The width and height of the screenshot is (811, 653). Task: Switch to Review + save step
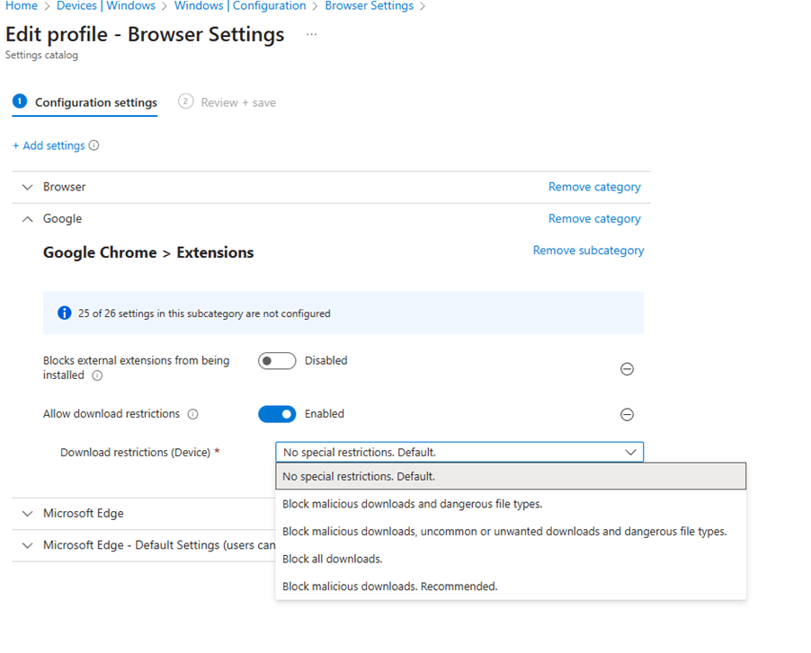[x=237, y=102]
